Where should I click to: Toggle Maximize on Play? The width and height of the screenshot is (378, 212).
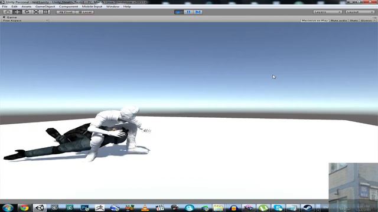click(x=315, y=21)
